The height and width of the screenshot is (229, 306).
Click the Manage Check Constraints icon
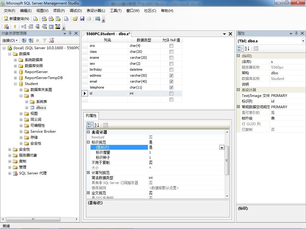point(51,27)
